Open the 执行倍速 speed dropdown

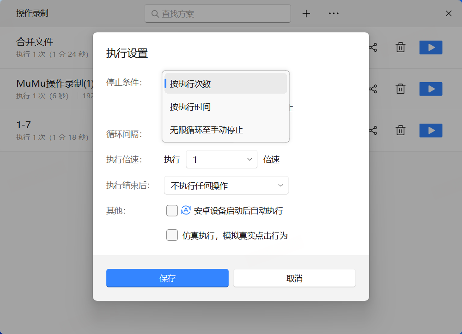coord(222,160)
